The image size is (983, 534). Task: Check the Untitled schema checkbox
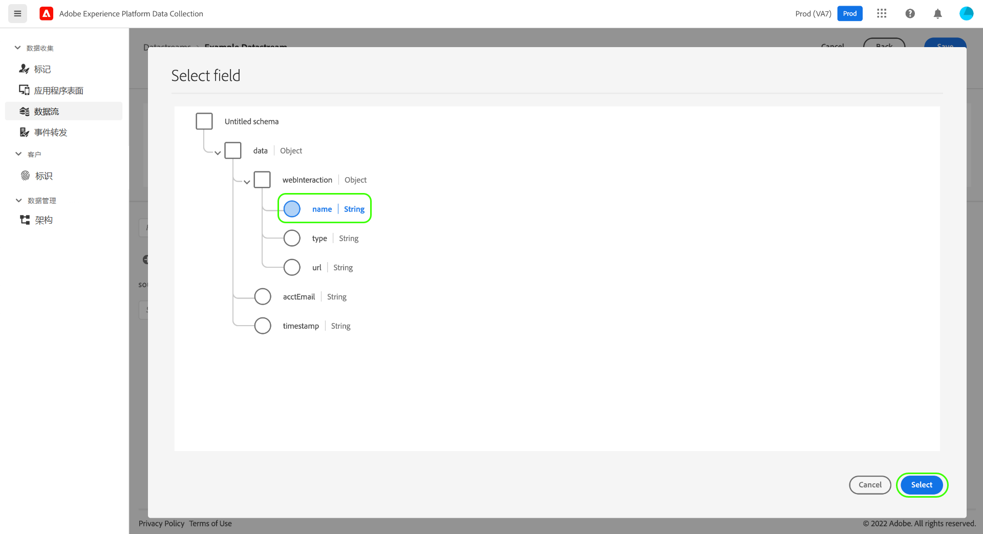click(x=204, y=121)
